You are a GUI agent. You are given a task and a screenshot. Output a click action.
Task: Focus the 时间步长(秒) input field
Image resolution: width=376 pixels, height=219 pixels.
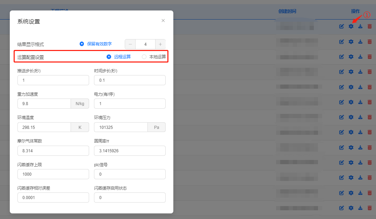click(x=130, y=80)
